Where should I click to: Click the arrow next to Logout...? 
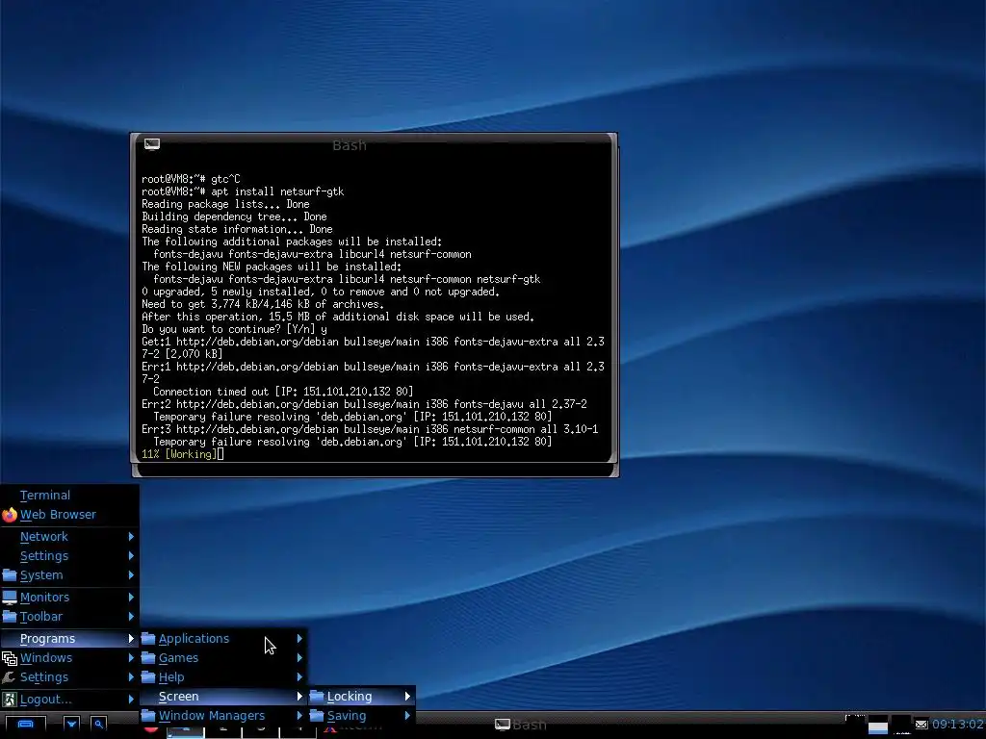point(131,700)
